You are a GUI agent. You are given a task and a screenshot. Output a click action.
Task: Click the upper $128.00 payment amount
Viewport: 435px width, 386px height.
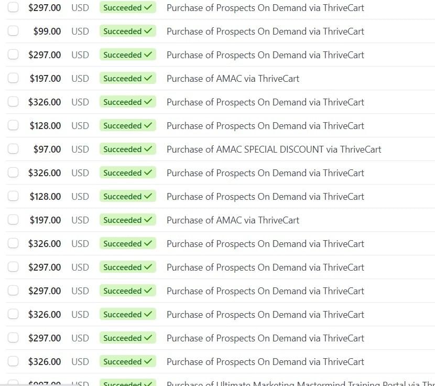pos(45,125)
